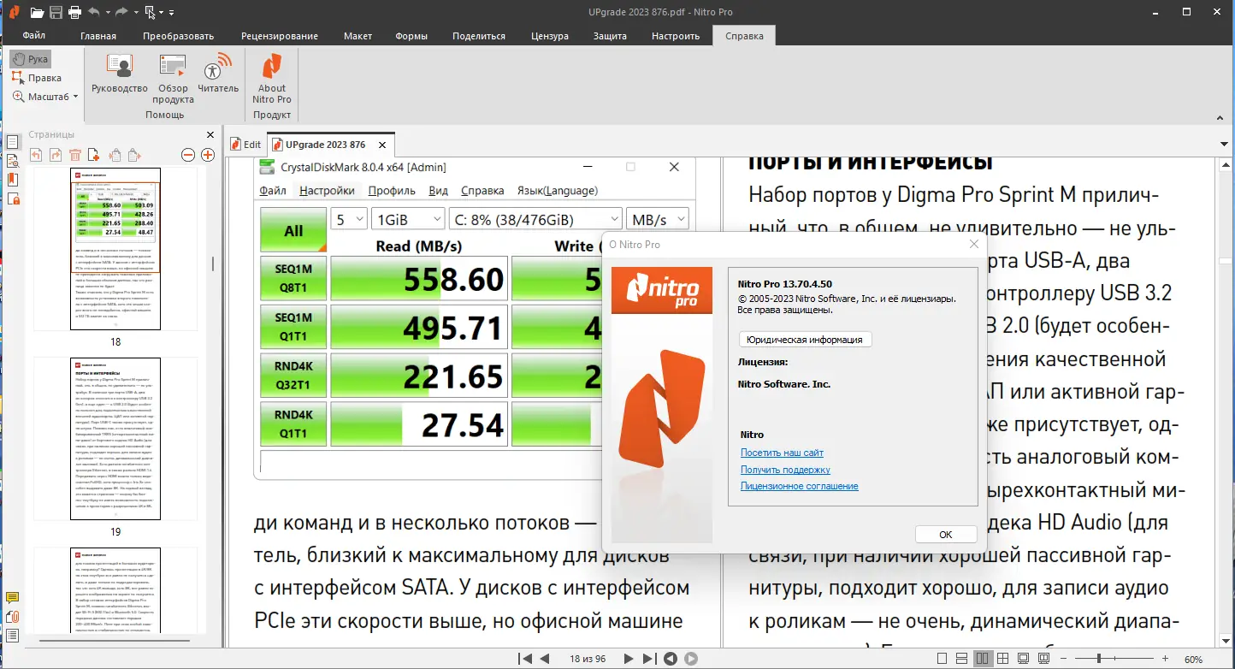Activate the Правка edit tool

click(37, 78)
